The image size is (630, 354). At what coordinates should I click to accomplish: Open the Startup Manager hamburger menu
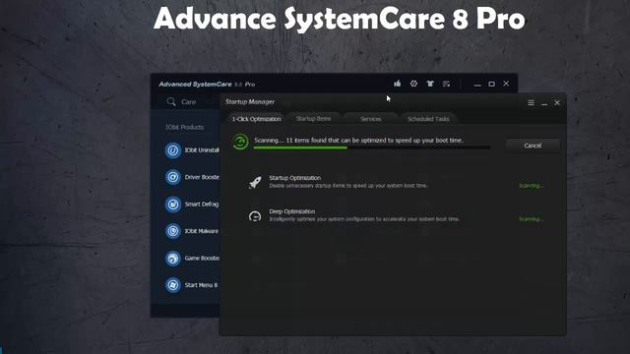(531, 102)
